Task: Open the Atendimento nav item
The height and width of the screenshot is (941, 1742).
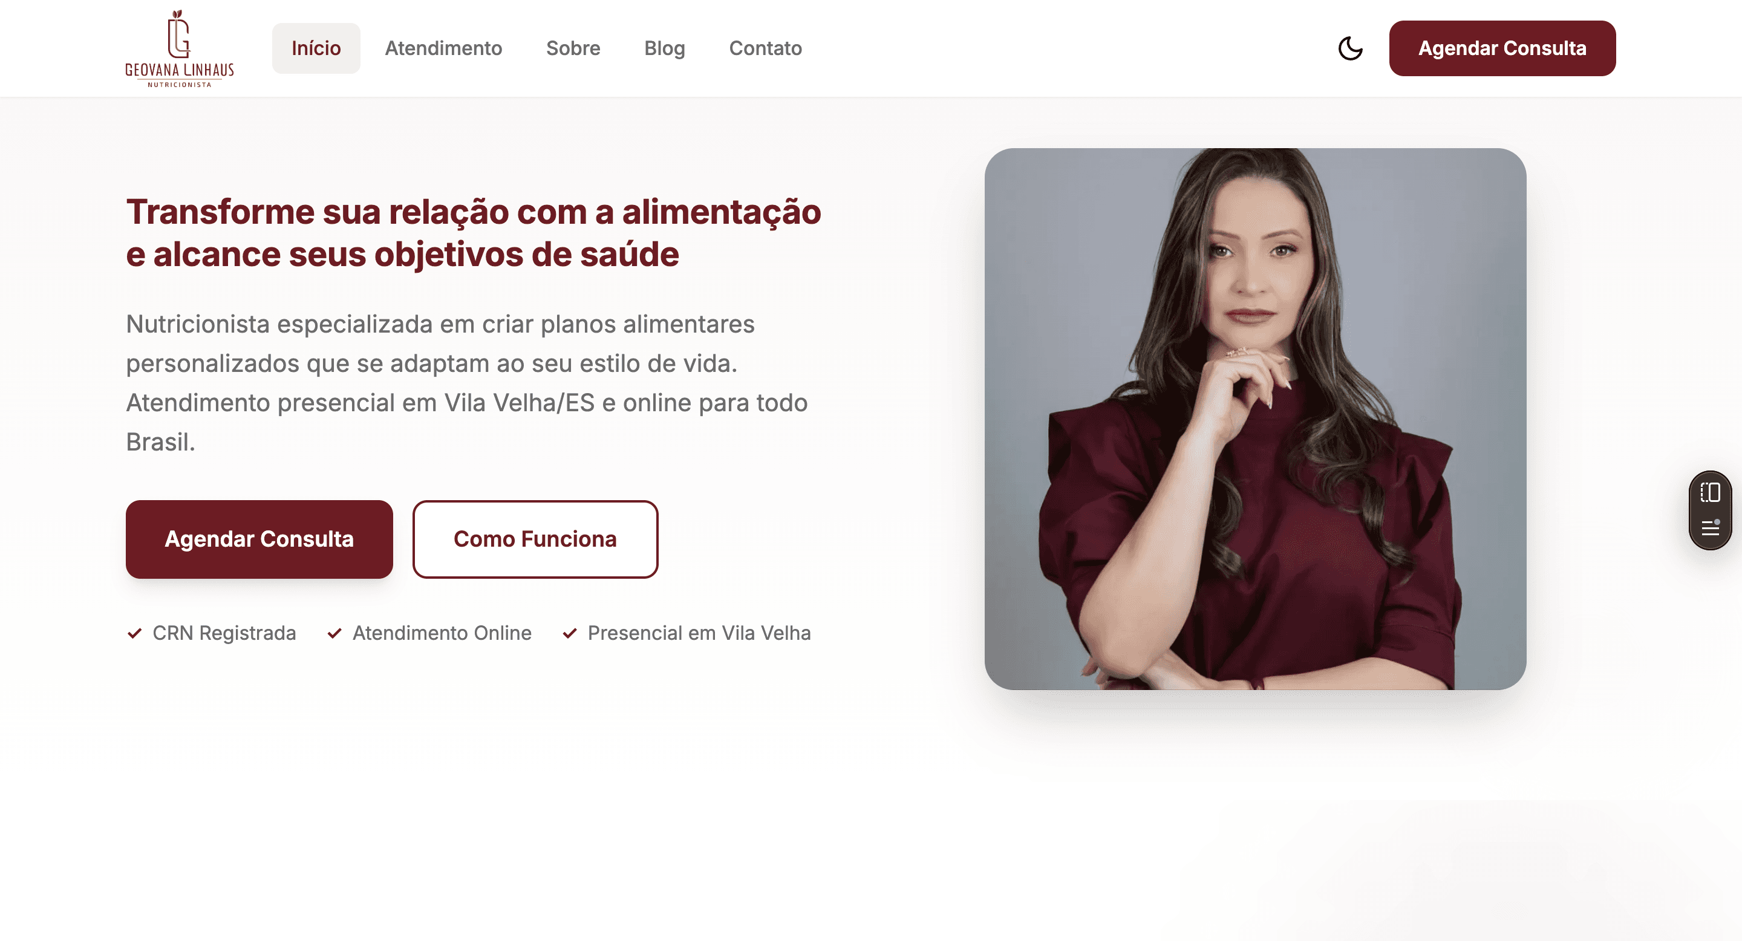Action: pyautogui.click(x=443, y=48)
